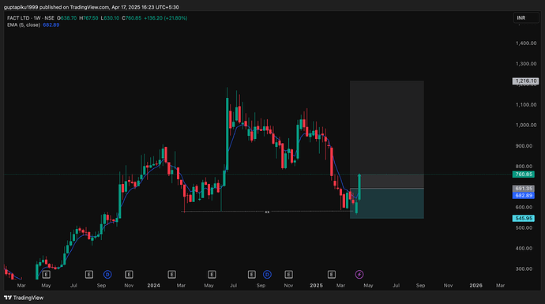Select the EMA (5, close) indicator label
The height and width of the screenshot is (304, 545).
[x=24, y=25]
